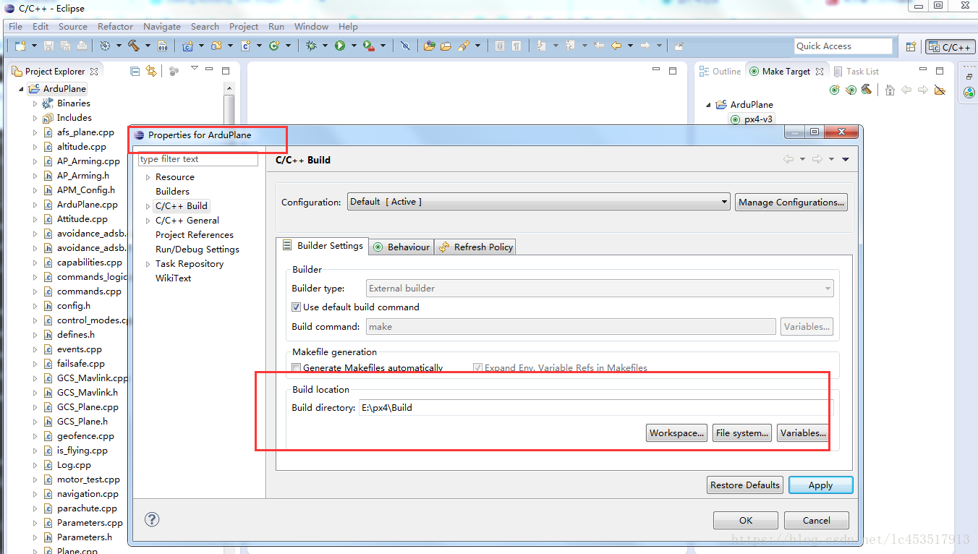Expand the Resource properties node

point(148,177)
